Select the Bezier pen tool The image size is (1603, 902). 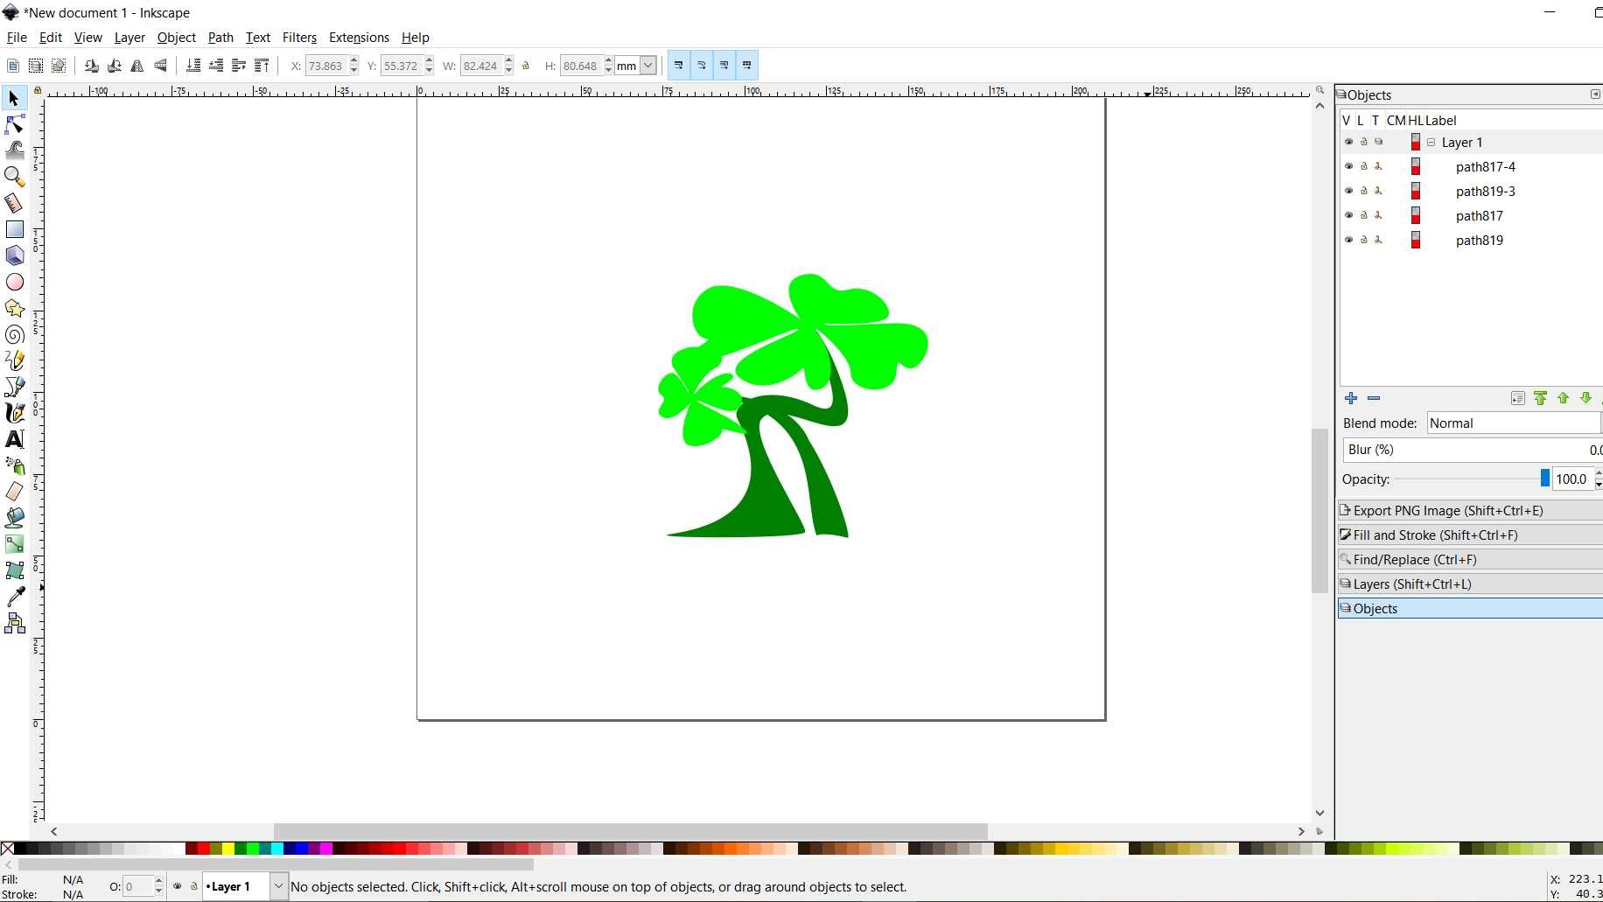[14, 387]
